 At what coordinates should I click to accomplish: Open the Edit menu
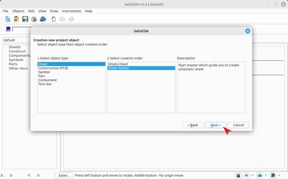pyautogui.click(x=31, y=11)
